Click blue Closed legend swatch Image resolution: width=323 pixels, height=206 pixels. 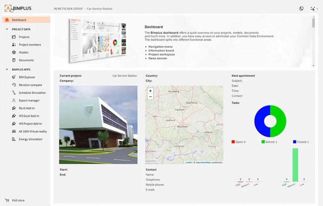pyautogui.click(x=295, y=142)
